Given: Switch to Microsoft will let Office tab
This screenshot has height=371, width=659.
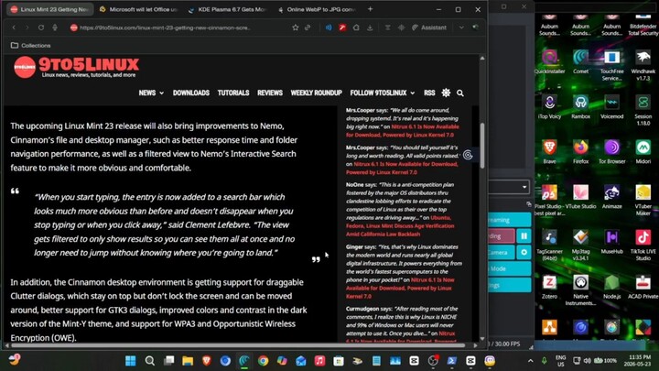Looking at the screenshot, I should (139, 9).
